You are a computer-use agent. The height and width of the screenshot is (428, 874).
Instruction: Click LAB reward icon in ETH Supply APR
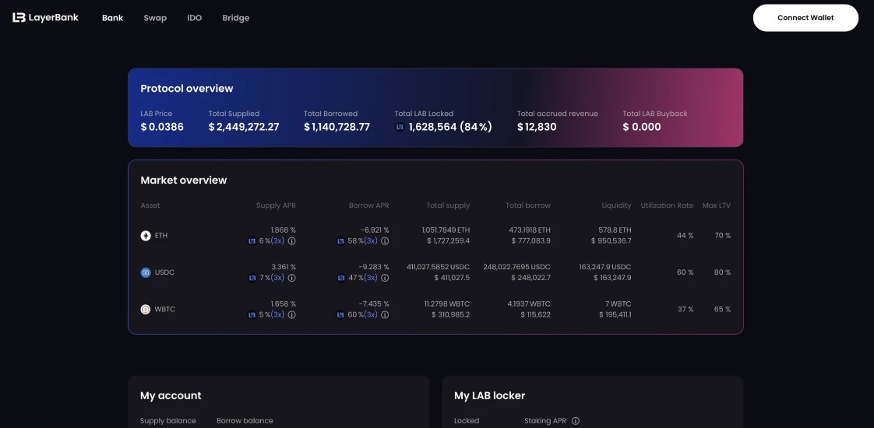pos(252,241)
